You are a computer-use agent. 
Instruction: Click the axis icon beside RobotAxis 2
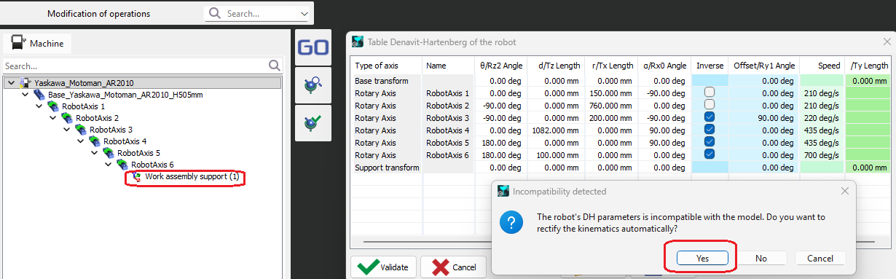[x=67, y=119]
